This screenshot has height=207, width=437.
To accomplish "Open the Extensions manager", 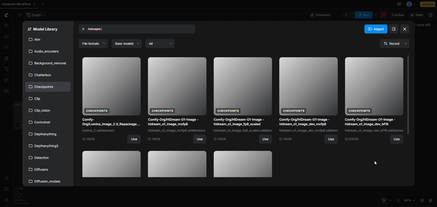I will pyautogui.click(x=320, y=15).
